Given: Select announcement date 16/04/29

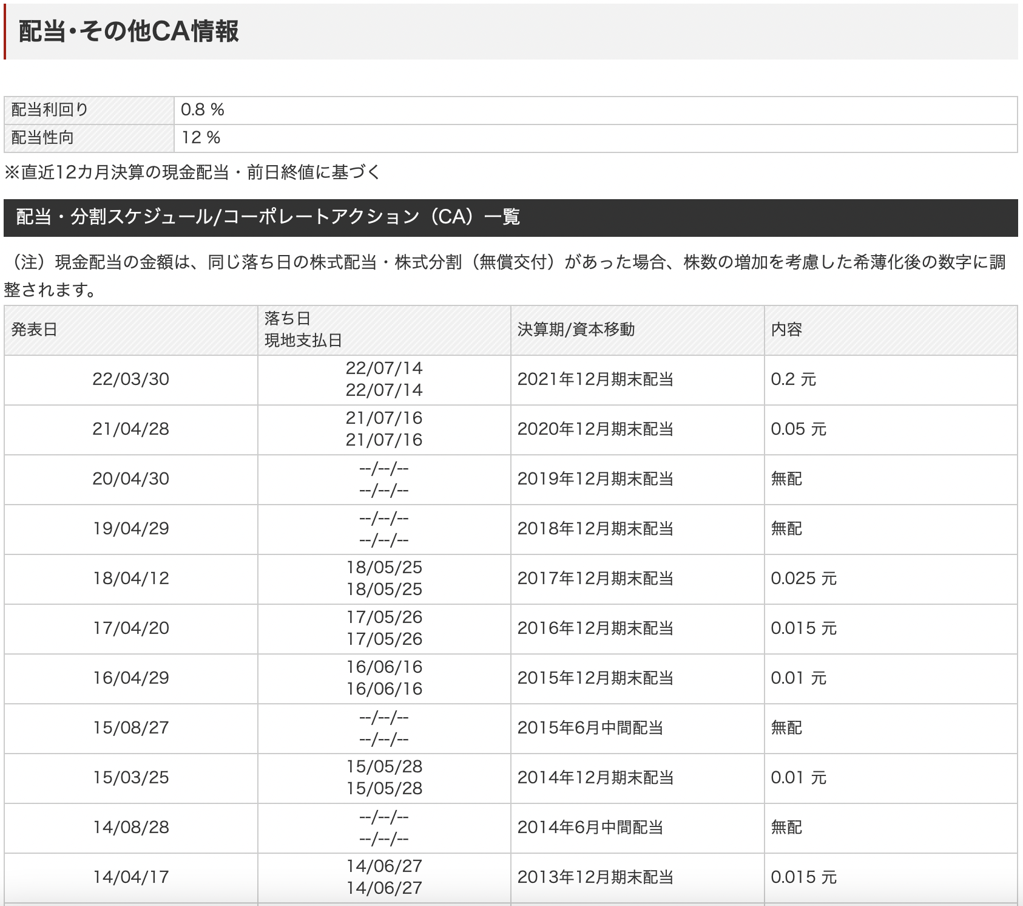Looking at the screenshot, I should click(x=131, y=678).
